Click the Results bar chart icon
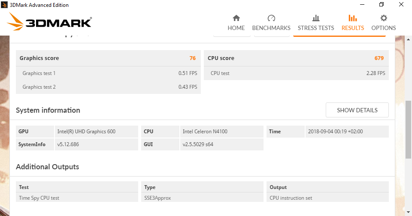This screenshot has width=412, height=216. pyautogui.click(x=353, y=18)
